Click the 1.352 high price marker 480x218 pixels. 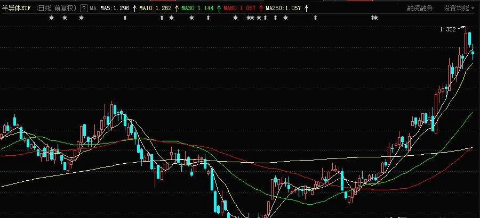click(447, 29)
